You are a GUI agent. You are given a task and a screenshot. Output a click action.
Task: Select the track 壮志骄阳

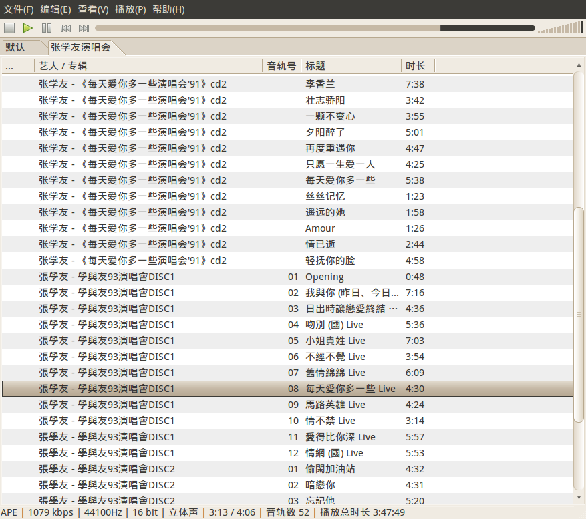coord(287,100)
